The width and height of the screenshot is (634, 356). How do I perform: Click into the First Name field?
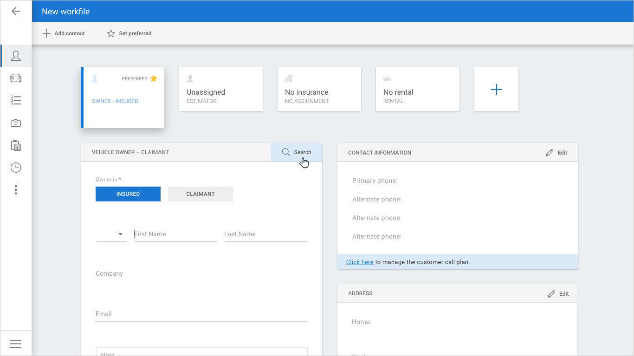coord(175,234)
